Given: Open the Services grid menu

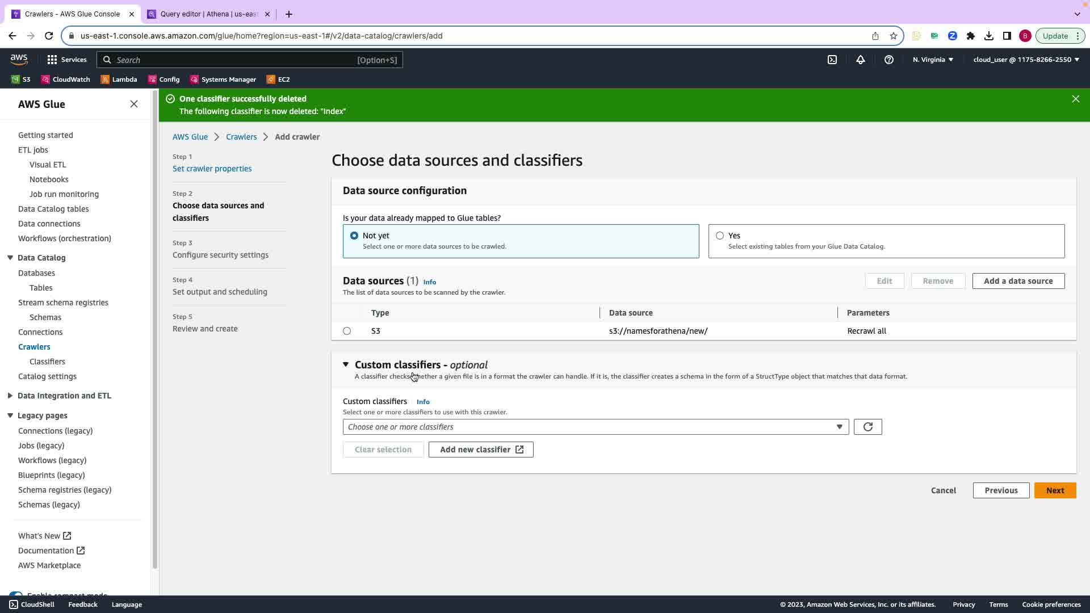Looking at the screenshot, I should (x=66, y=60).
